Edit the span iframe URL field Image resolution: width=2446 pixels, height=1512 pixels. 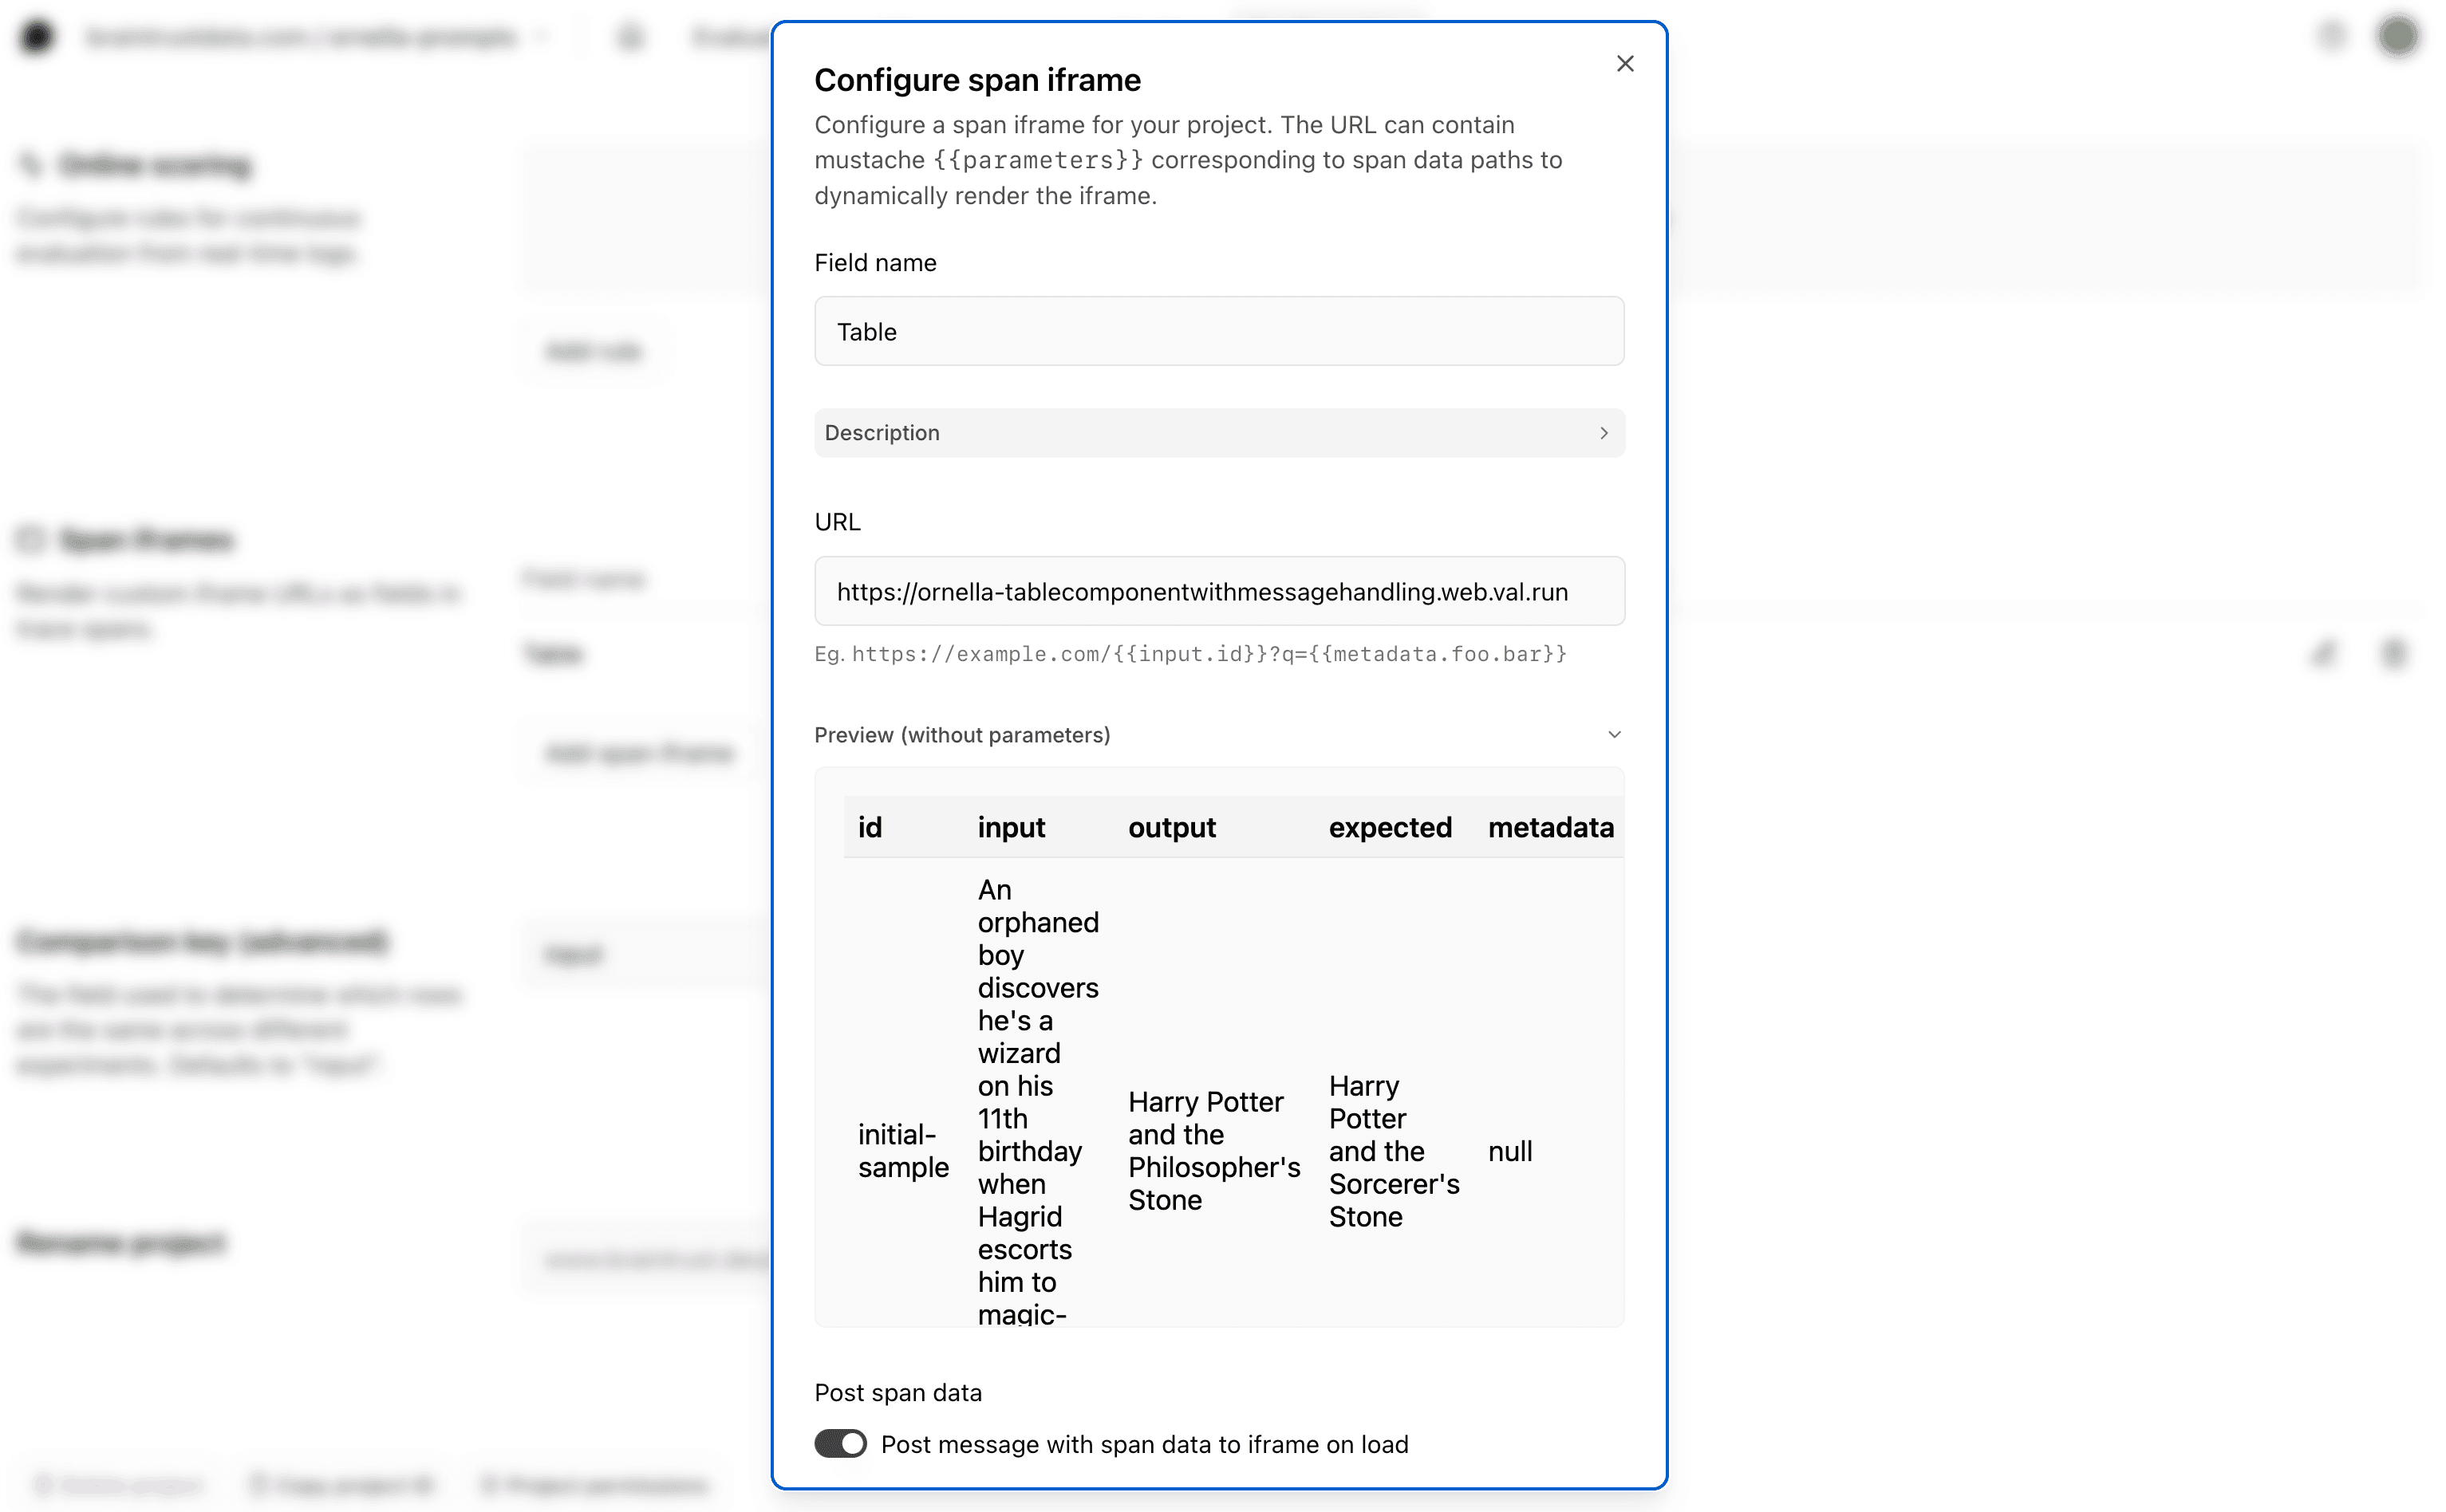coord(1218,591)
